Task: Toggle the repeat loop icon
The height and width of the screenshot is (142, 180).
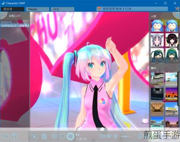Action: 109,136
